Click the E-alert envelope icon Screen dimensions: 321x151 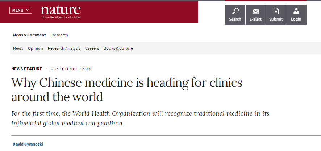tap(255, 11)
